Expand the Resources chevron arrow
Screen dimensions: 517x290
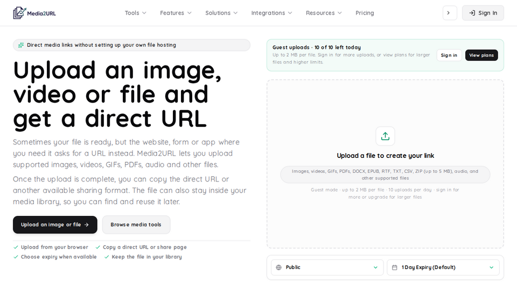(x=340, y=13)
